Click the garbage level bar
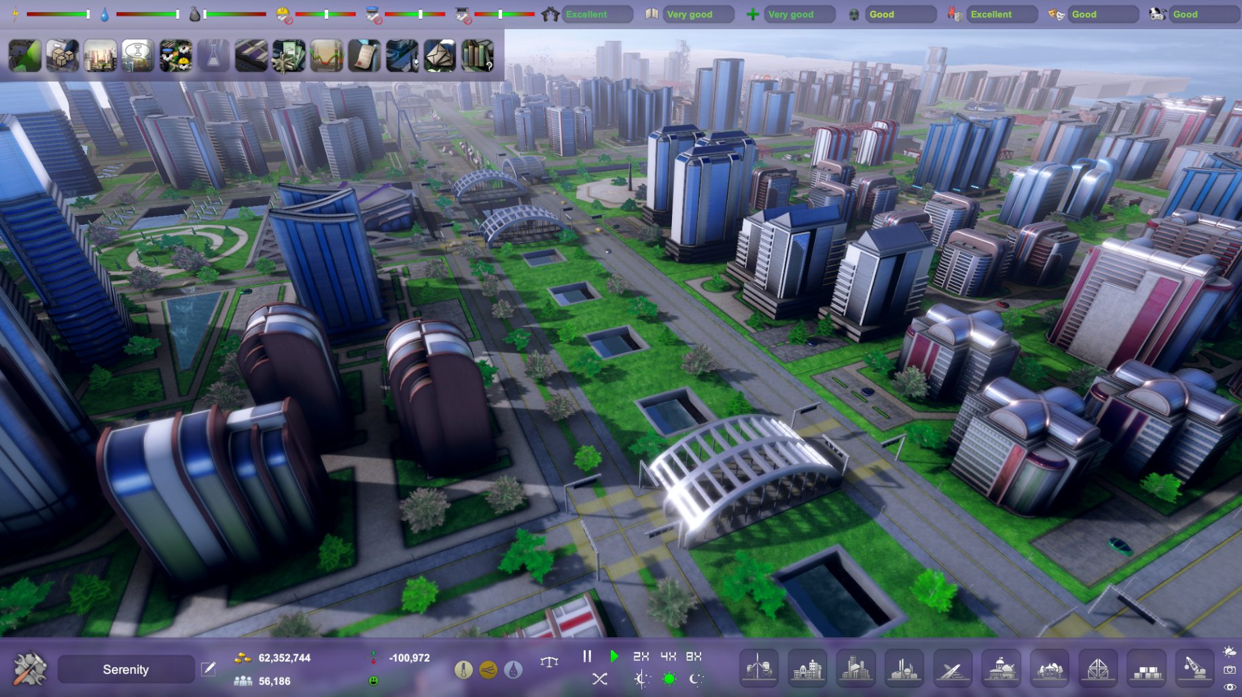 pos(234,14)
